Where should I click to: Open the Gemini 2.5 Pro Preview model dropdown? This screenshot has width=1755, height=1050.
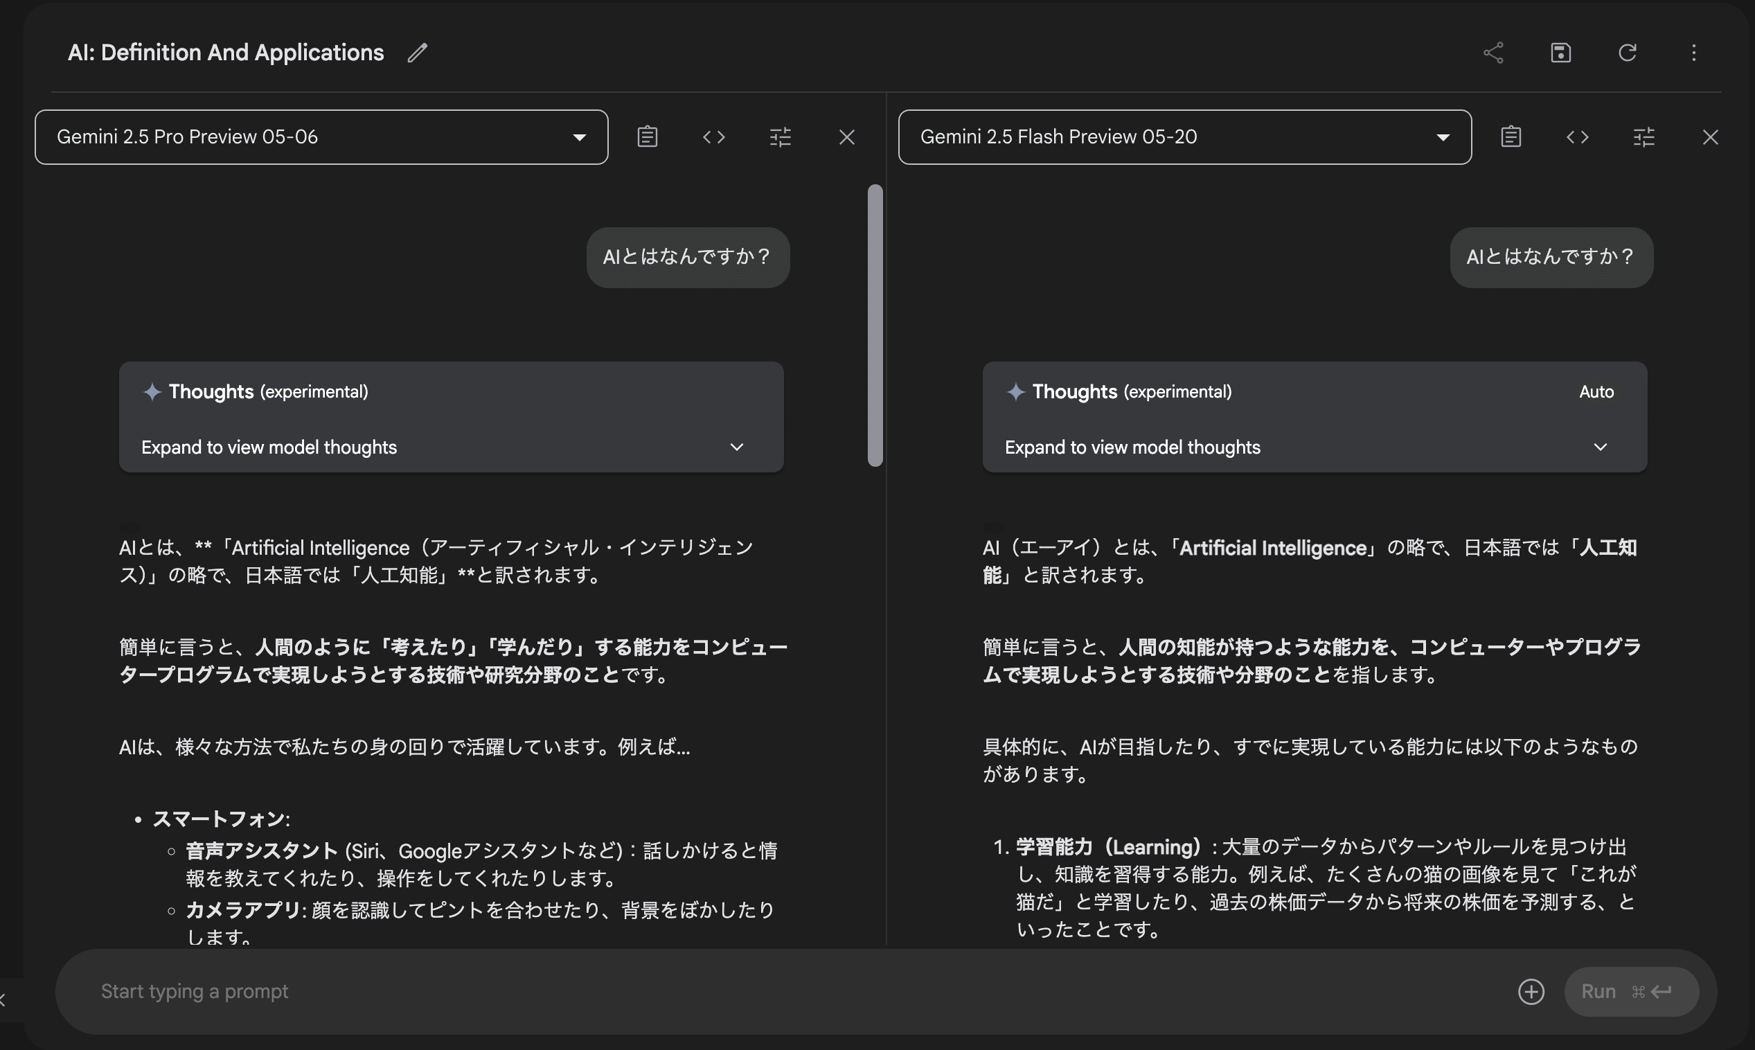[321, 136]
